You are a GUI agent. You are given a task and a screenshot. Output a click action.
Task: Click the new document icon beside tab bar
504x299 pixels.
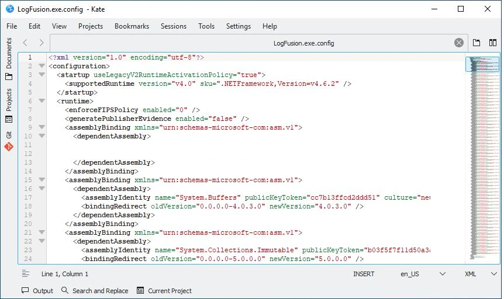(x=477, y=43)
